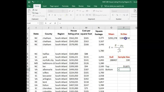Screen dimensions: 164x92
Task: Click the Middle Align icon
Action: click(x=80, y=11)
